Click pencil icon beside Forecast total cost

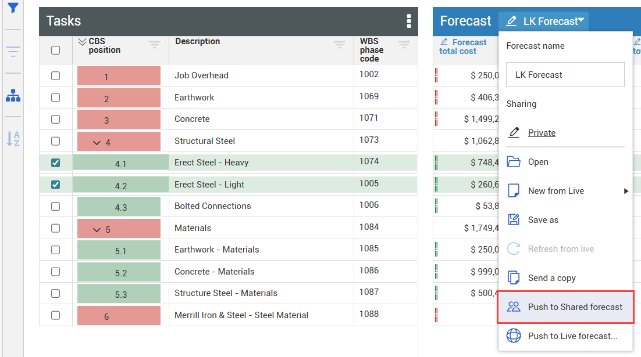click(444, 42)
